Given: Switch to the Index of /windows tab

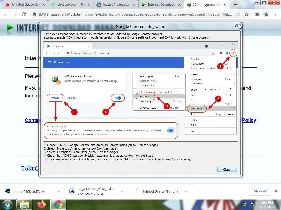Looking at the screenshot, I should (x=116, y=5).
